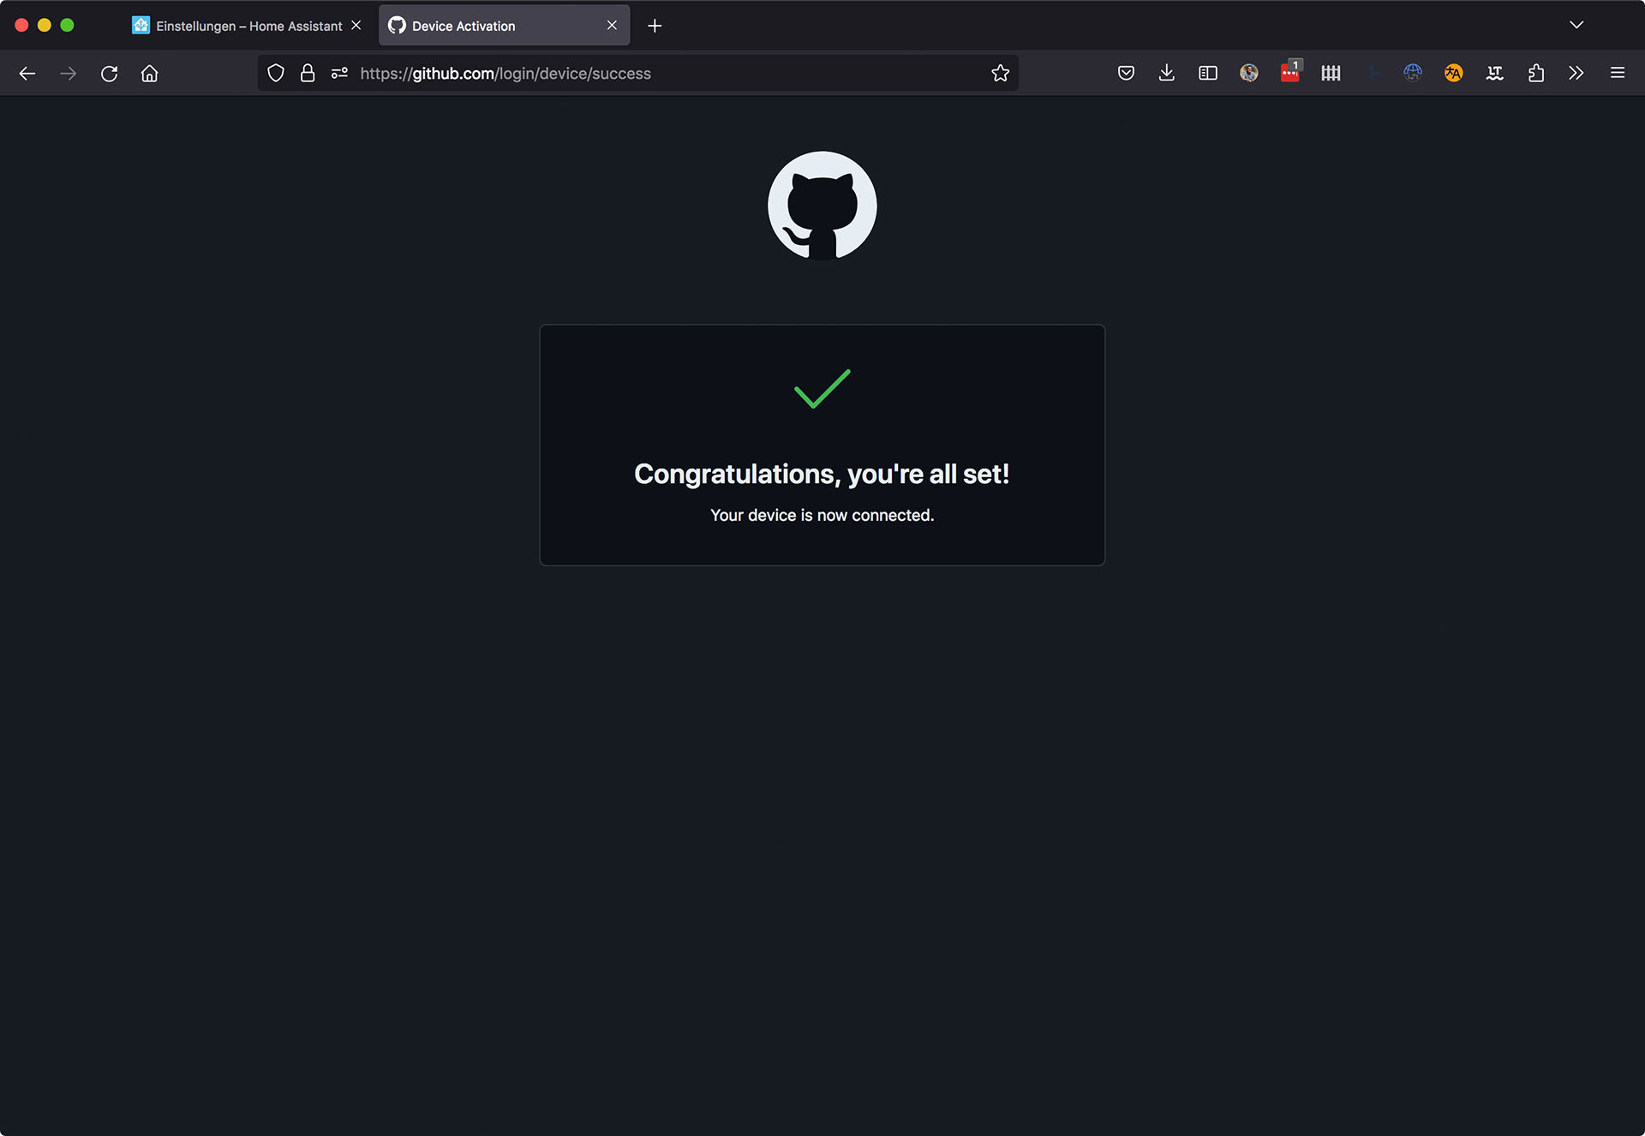The width and height of the screenshot is (1645, 1136).
Task: Bookmark this page with the star icon
Action: 1000,74
